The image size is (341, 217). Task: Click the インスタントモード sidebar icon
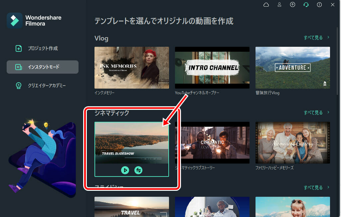(19, 67)
